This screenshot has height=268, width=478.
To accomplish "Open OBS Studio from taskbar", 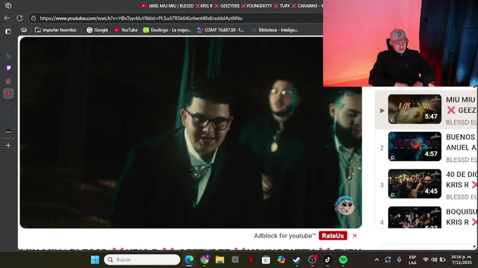I will coord(312,259).
